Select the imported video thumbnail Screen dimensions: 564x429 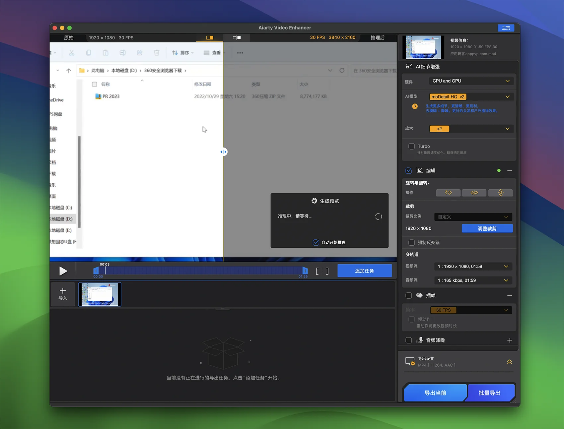[100, 294]
